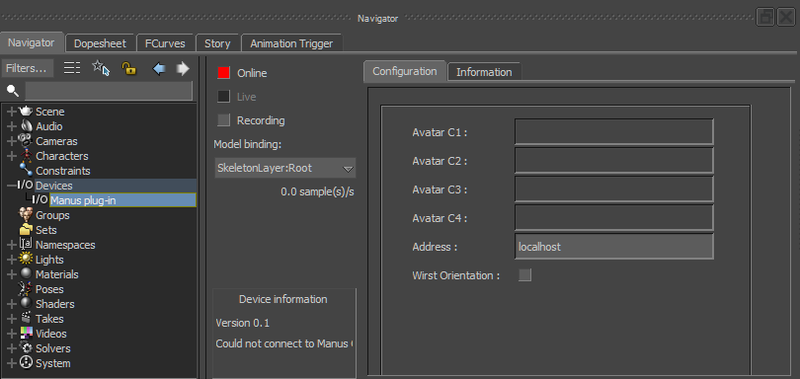Select the Lights sun icon item

(x=26, y=260)
